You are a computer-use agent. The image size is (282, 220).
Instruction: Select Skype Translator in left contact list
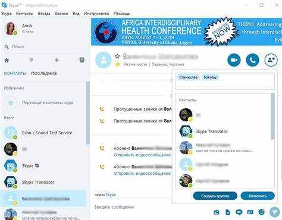43,182
